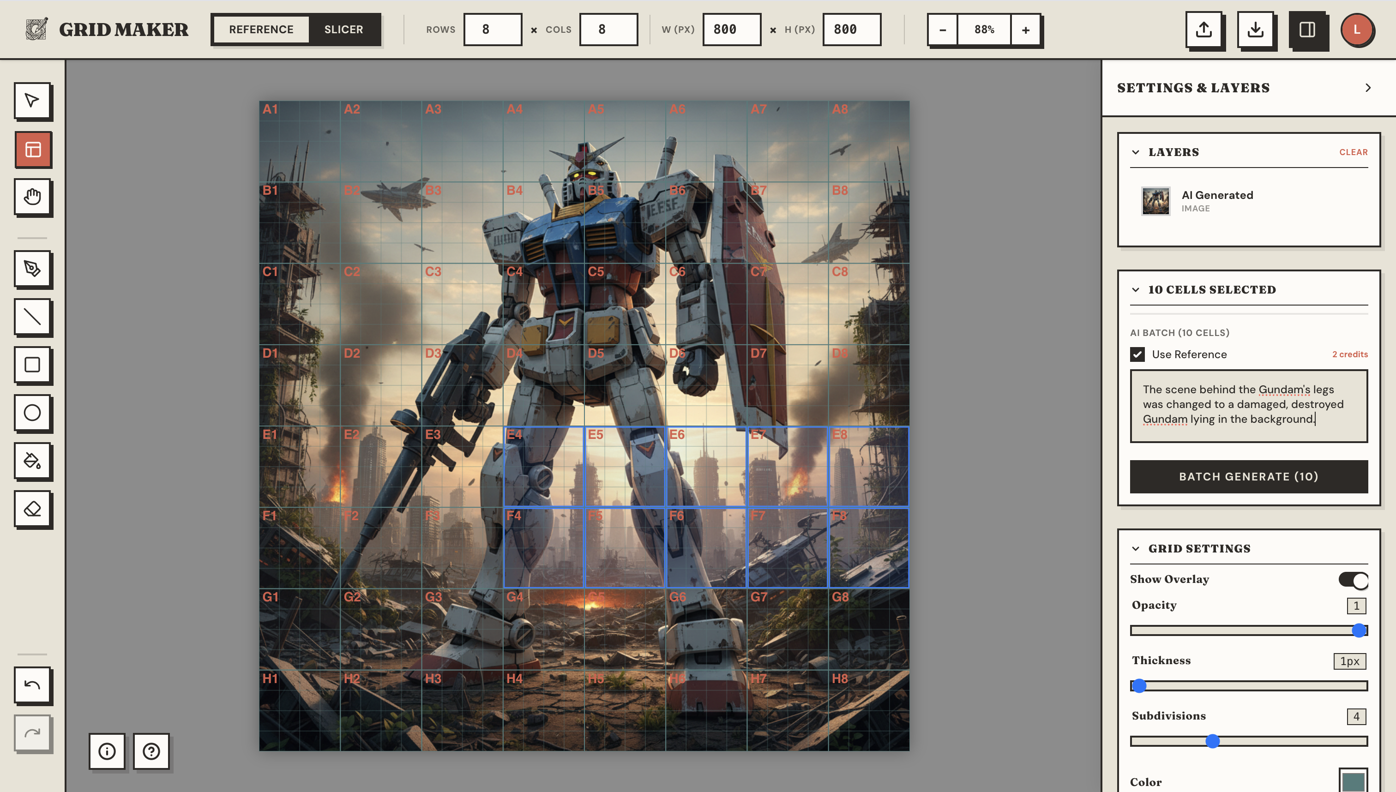Select the grid/slicer tool in the toolbar
The width and height of the screenshot is (1396, 792).
33,149
